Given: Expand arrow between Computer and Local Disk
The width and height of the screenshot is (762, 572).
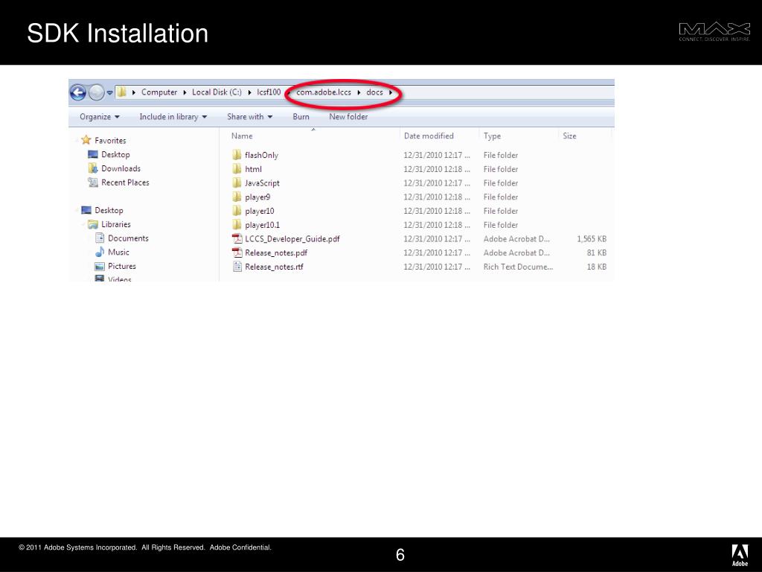Looking at the screenshot, I should (185, 92).
